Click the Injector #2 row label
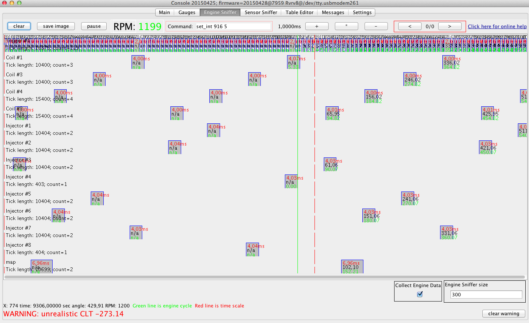This screenshot has width=529, height=323. 19,143
